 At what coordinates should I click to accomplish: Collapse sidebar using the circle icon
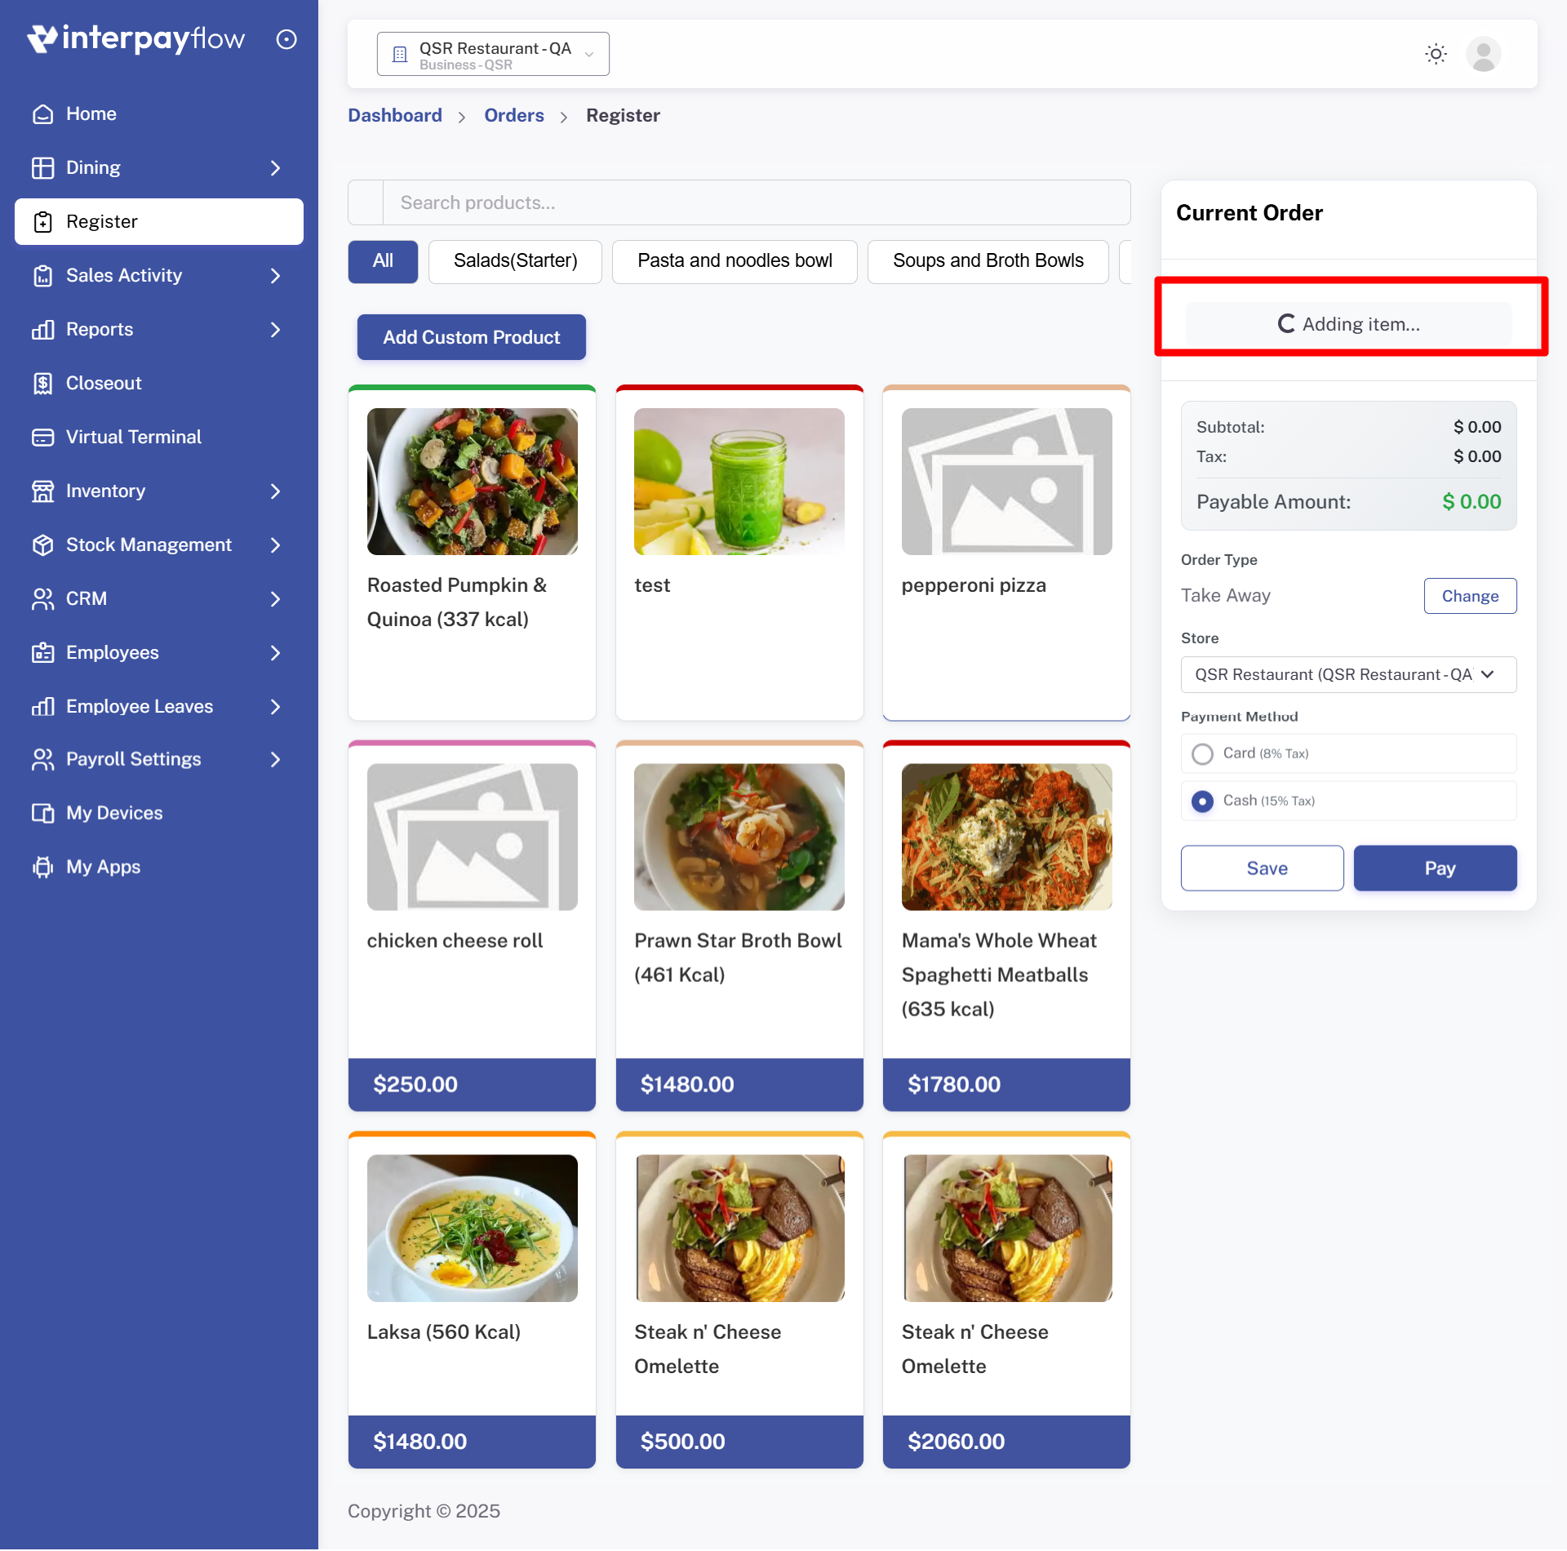[286, 39]
